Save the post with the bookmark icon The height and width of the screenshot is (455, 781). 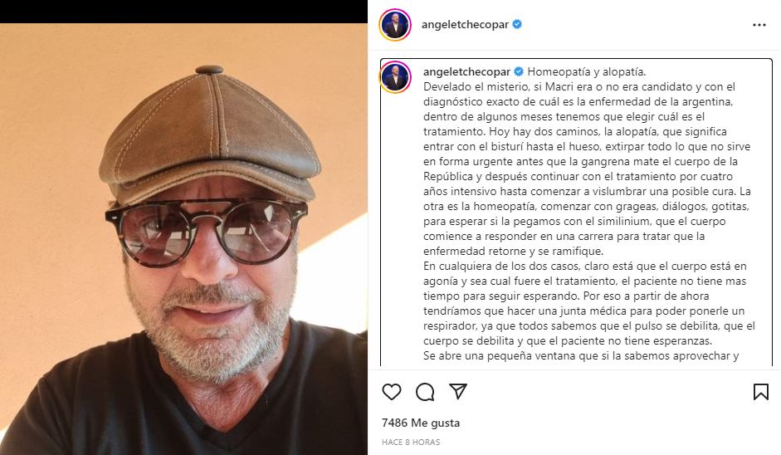pos(760,392)
